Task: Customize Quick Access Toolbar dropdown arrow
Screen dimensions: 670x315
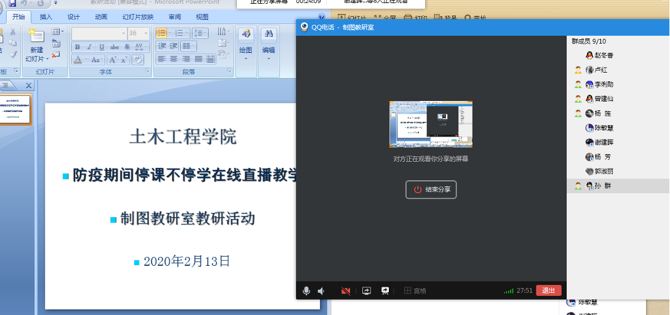Action: click(55, 3)
